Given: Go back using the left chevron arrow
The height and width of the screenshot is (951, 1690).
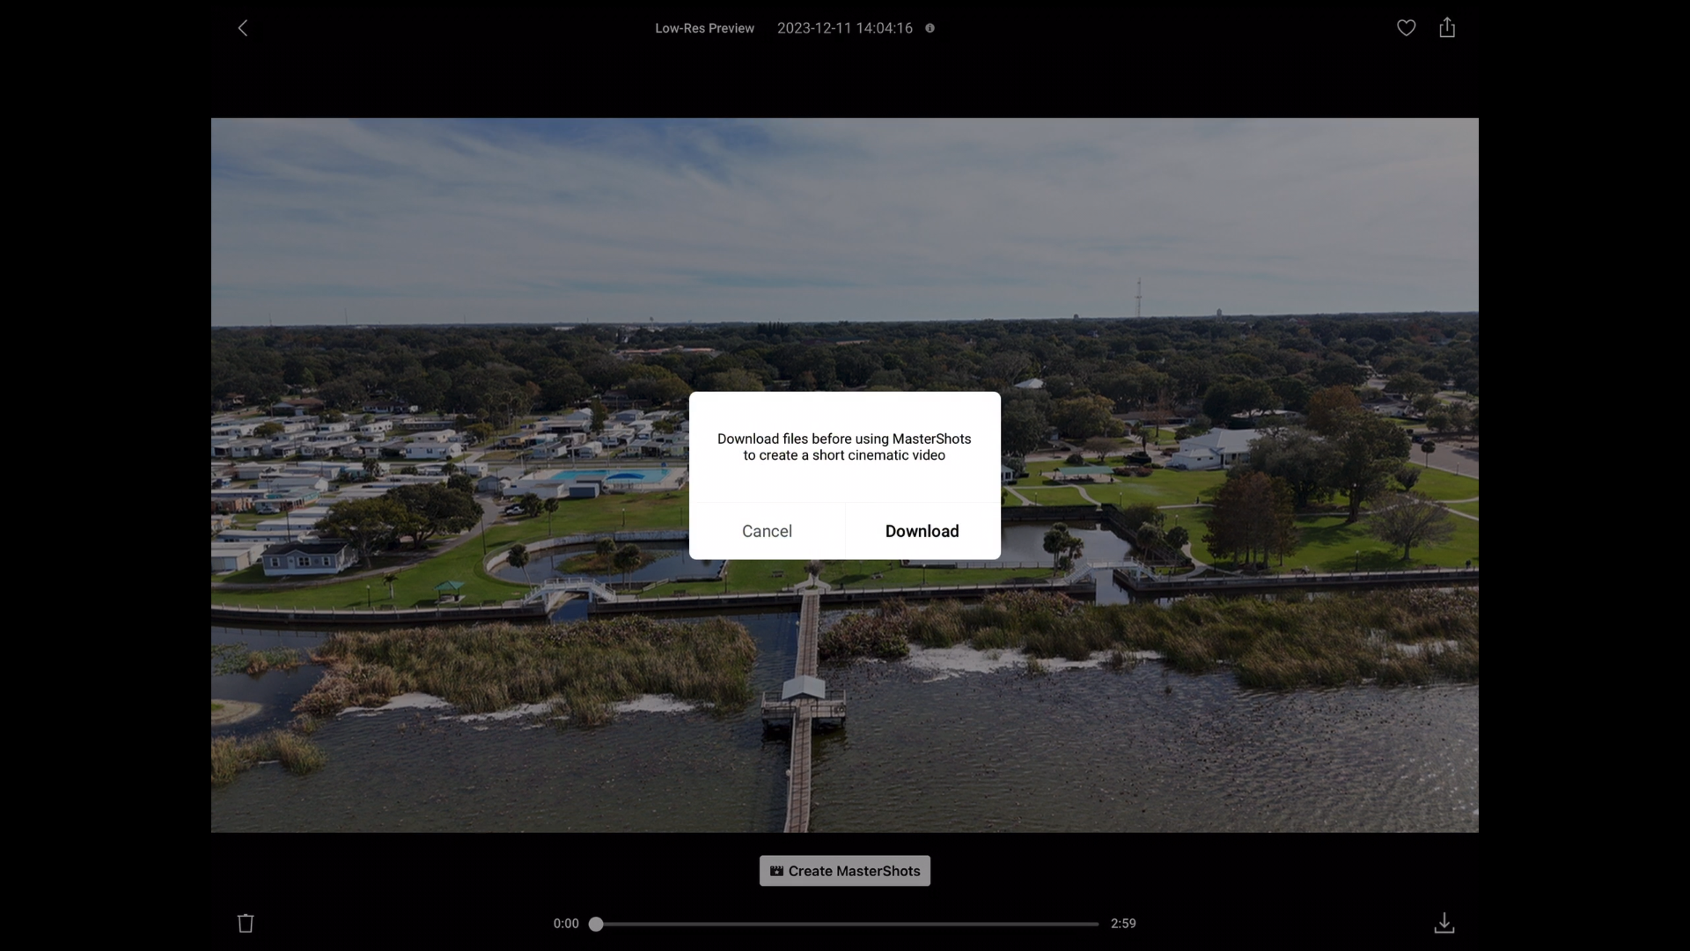Looking at the screenshot, I should click(x=243, y=28).
